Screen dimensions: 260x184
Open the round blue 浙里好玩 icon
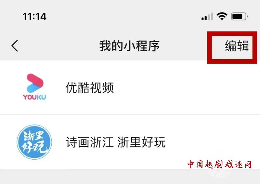34,142
